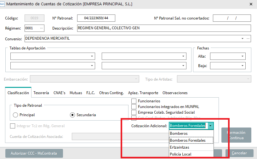Collapse the Cotización Adicional dropdown arrow

tap(210, 126)
